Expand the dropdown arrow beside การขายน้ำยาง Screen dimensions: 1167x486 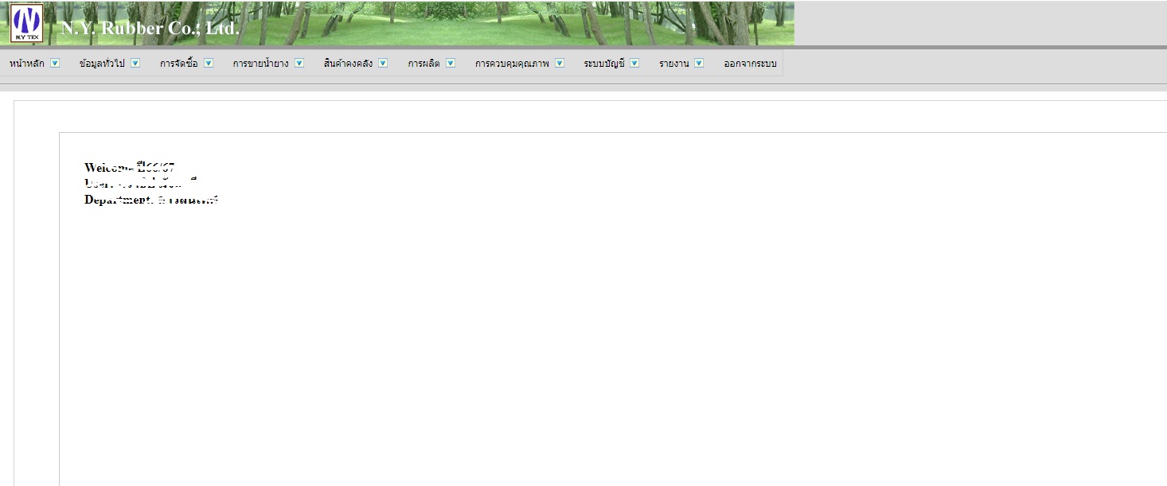point(299,64)
